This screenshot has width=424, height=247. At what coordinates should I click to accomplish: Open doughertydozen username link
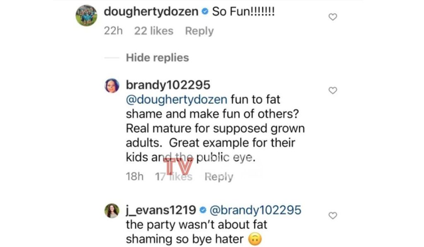coord(151,12)
